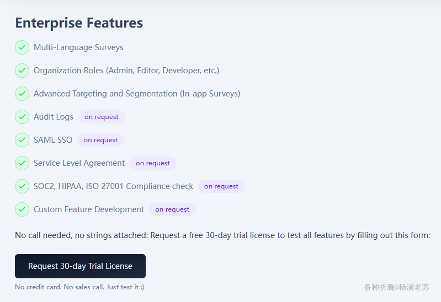441x302 pixels.
Task: Select the on request tag beside Service Level Agreement
Action: pyautogui.click(x=153, y=163)
